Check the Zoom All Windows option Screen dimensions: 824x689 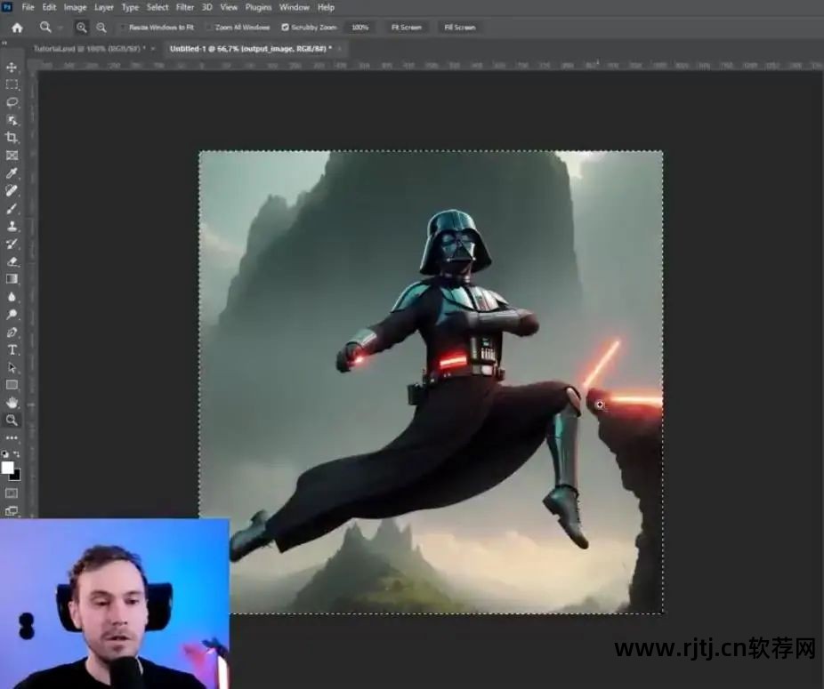click(209, 28)
